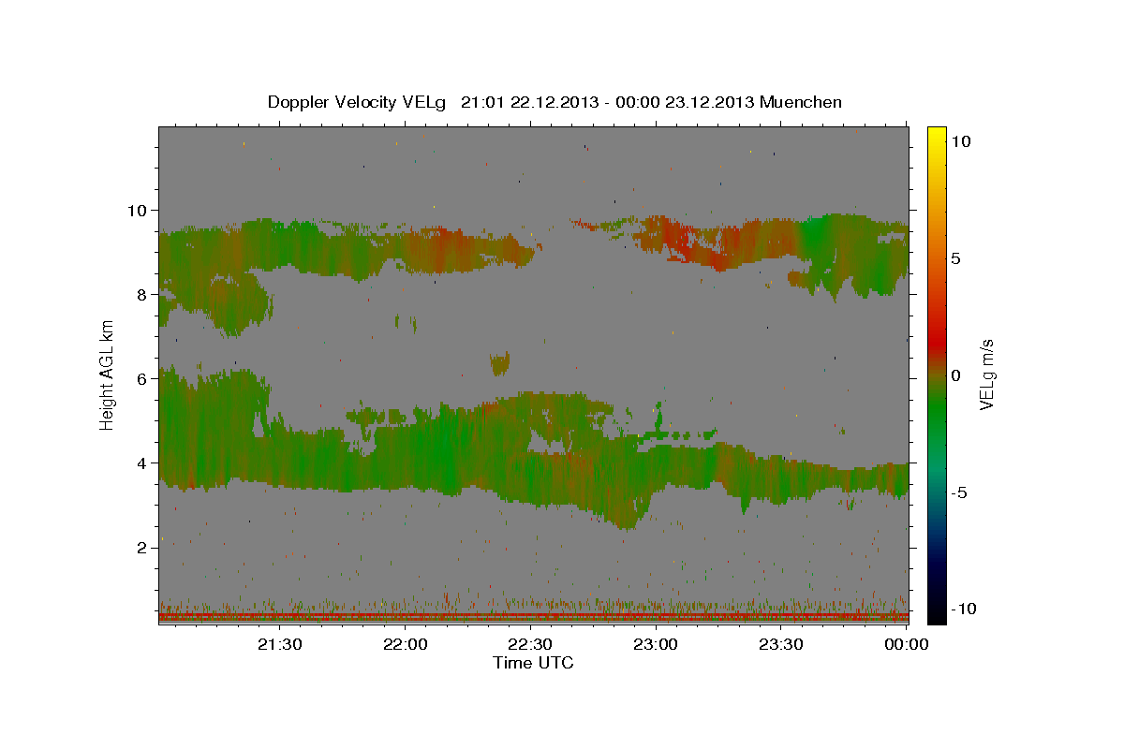This screenshot has width=1124, height=749.
Task: Click the red ground clutter band at plot bottom
Action: pos(534,617)
